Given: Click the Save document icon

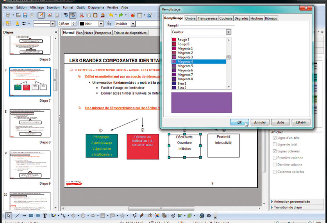Looking at the screenshot, I should tap(25, 15).
